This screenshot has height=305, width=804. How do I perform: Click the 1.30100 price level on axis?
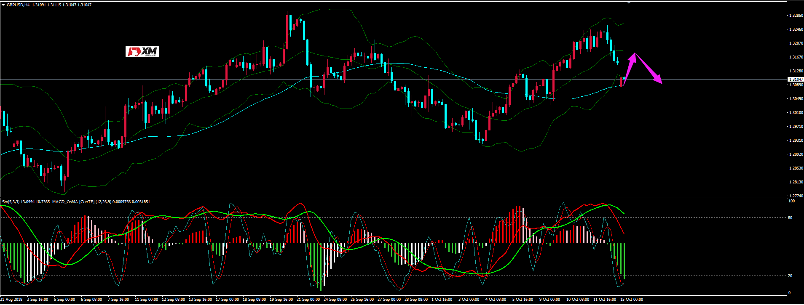(796, 113)
